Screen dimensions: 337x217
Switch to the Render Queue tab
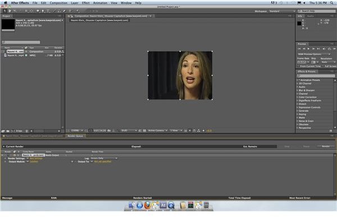click(x=75, y=136)
